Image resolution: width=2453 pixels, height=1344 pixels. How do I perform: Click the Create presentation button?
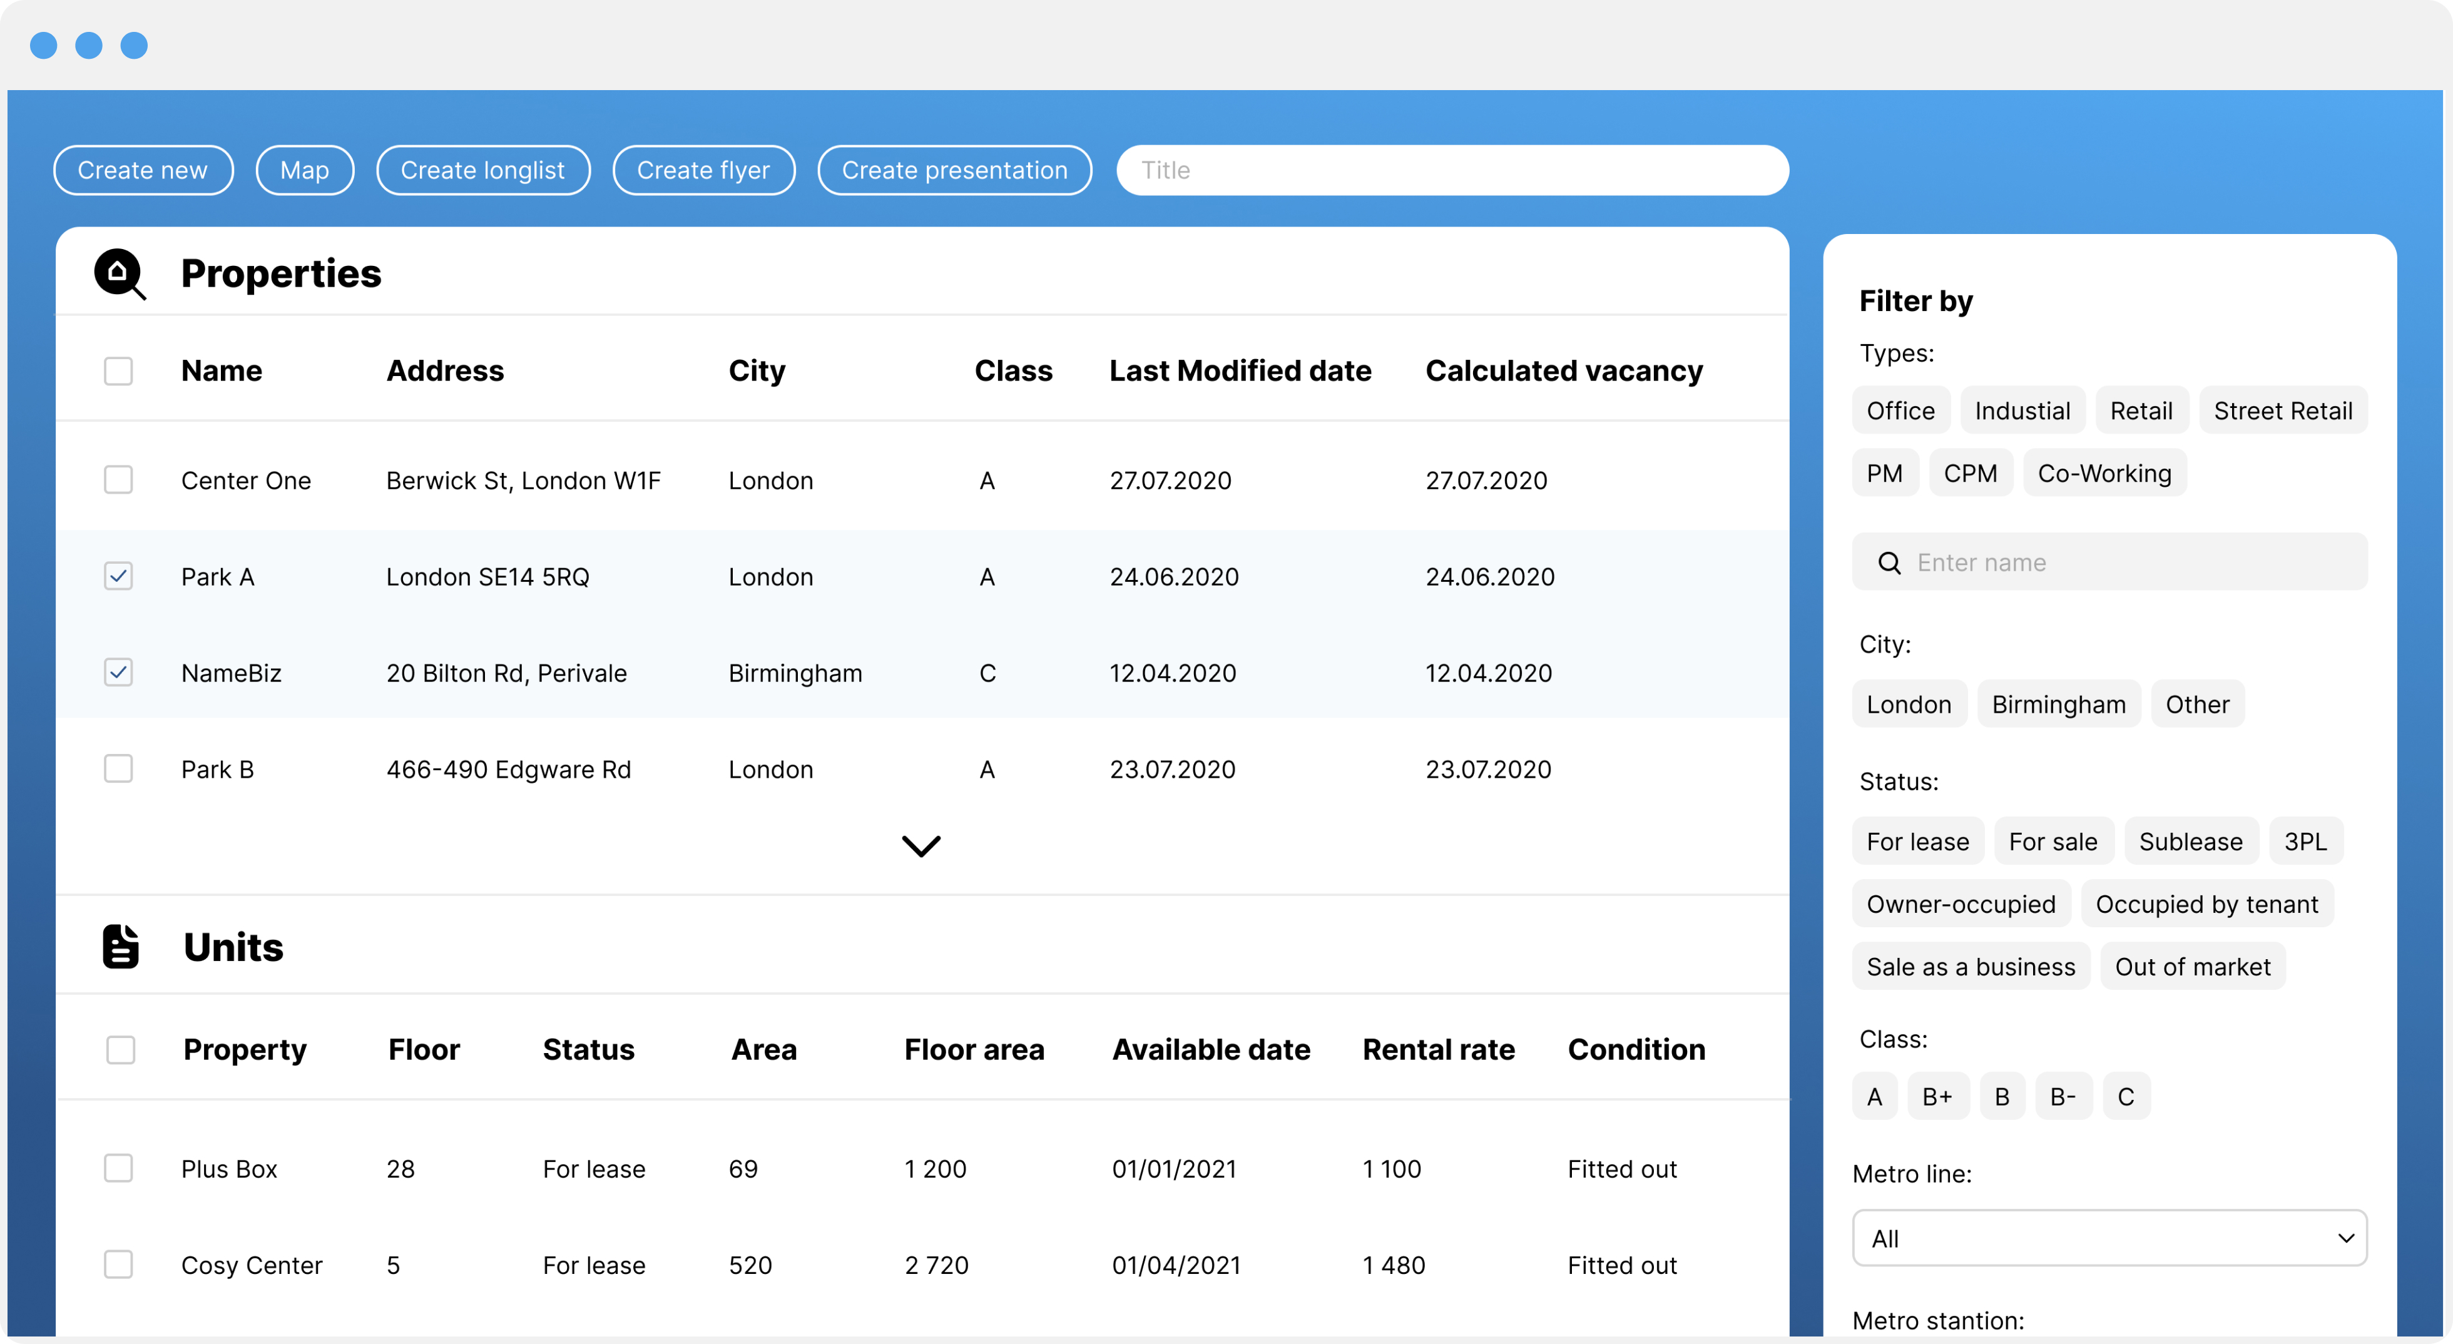(x=954, y=170)
